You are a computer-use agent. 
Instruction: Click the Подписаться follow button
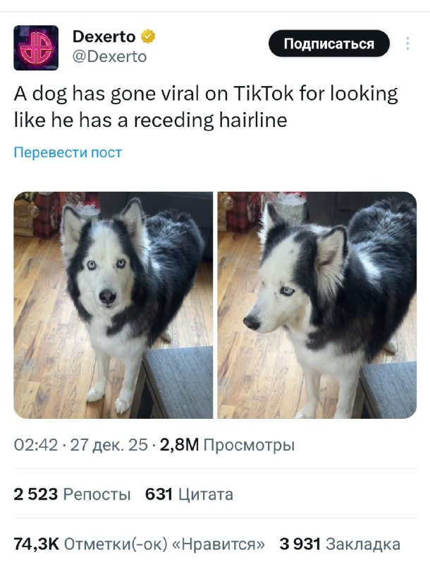[x=329, y=44]
